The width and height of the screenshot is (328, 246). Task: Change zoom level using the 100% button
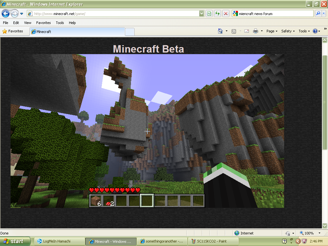307,233
